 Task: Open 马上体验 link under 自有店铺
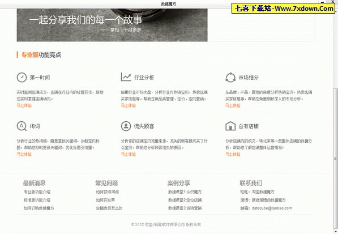[233, 154]
